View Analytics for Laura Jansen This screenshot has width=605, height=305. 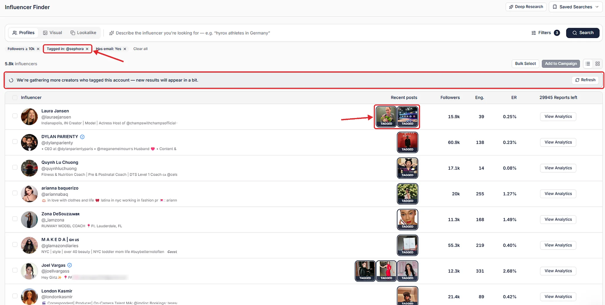click(x=558, y=117)
